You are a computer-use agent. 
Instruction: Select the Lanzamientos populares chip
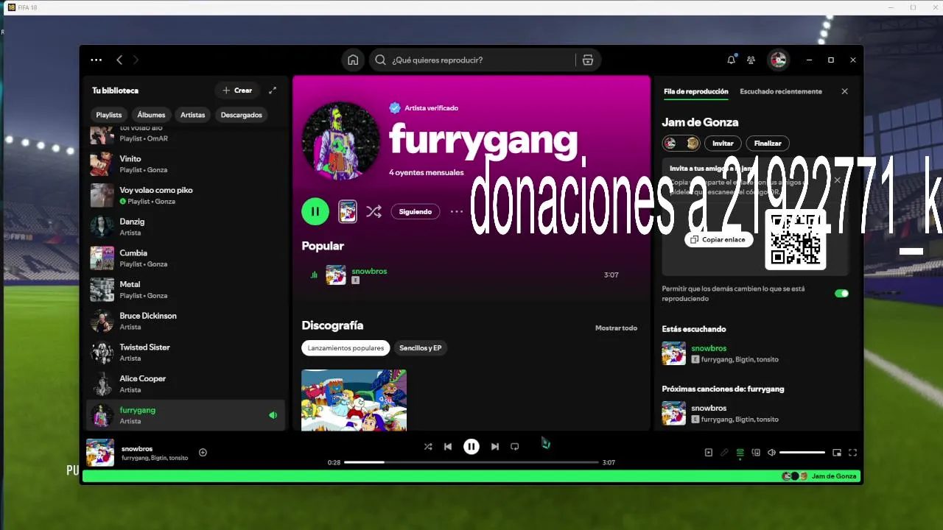point(346,348)
